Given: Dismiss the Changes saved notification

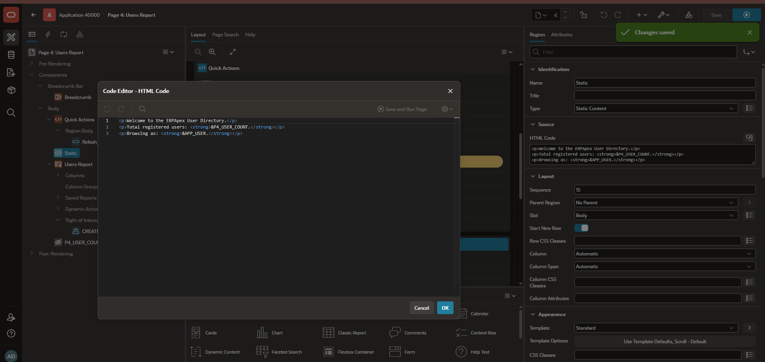Looking at the screenshot, I should point(750,32).
